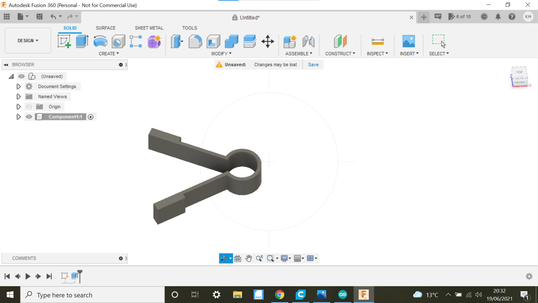Open the notifications bell
This screenshot has height=303, width=538.
pyautogui.click(x=498, y=17)
